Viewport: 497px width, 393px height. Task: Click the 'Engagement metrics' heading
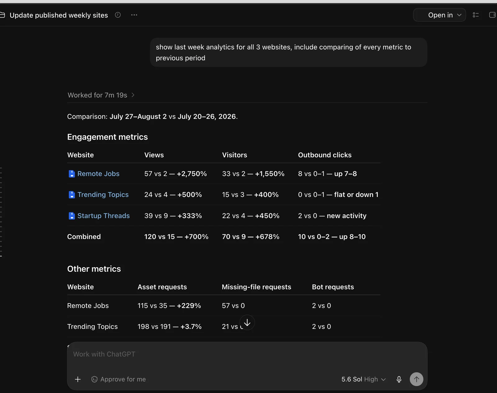[x=107, y=137]
